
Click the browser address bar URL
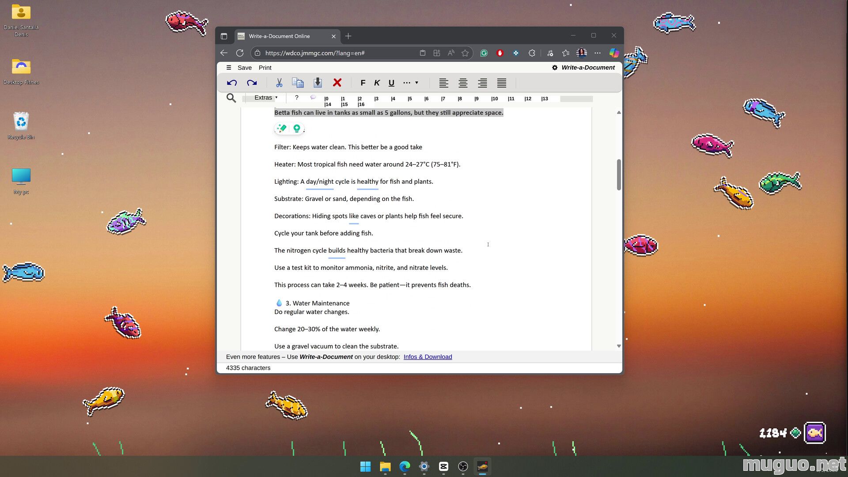(x=315, y=53)
